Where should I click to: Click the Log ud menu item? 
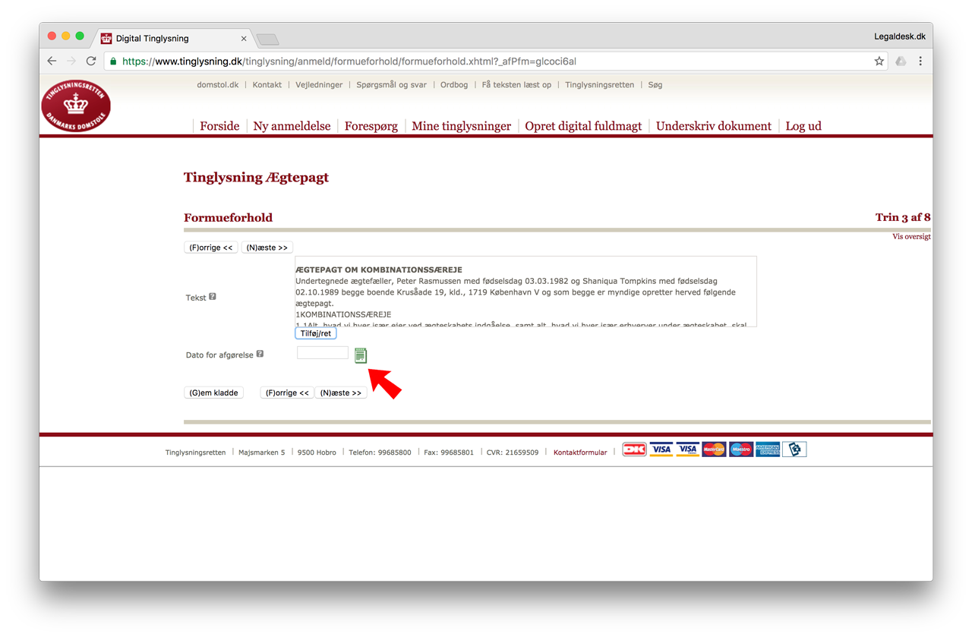tap(803, 126)
